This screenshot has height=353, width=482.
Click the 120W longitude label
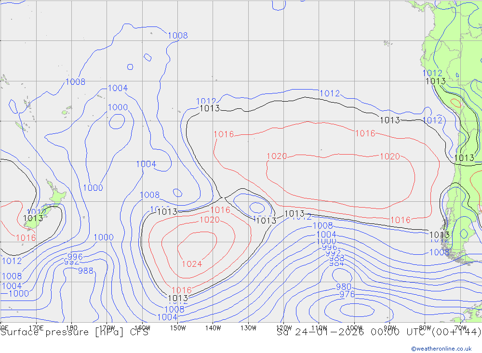click(284, 328)
